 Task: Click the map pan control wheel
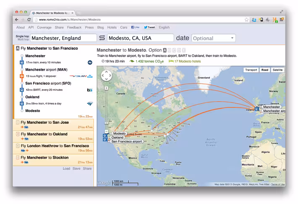[x=106, y=75]
